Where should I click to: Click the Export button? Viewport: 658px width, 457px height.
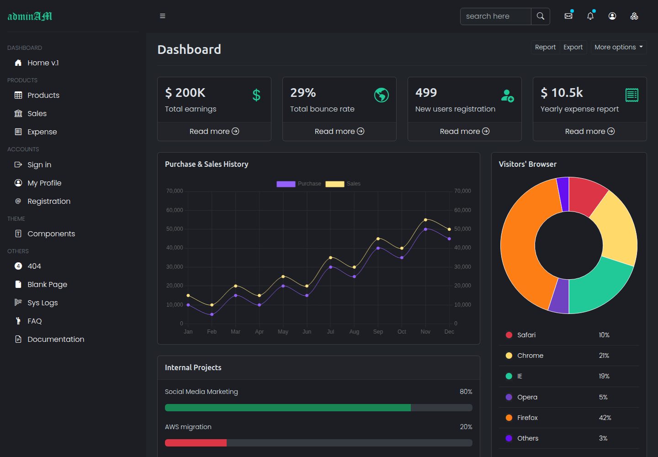coord(573,47)
